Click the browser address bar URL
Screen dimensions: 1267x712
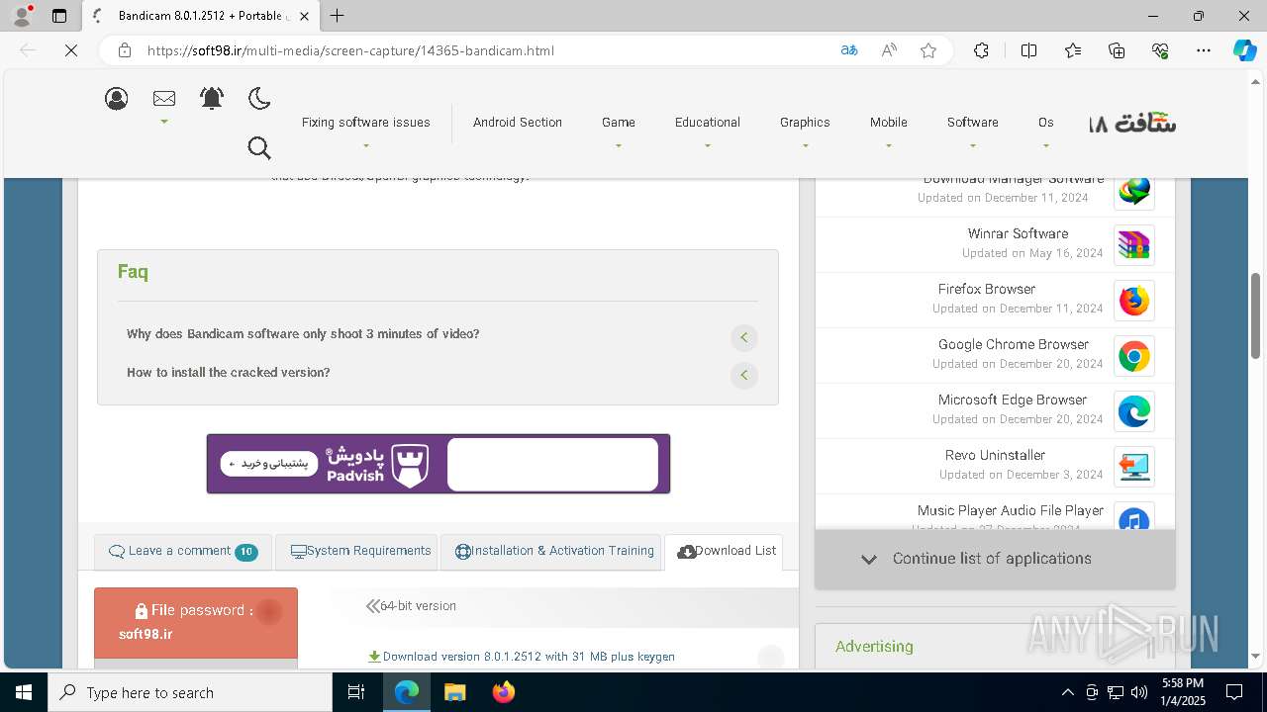coord(350,50)
